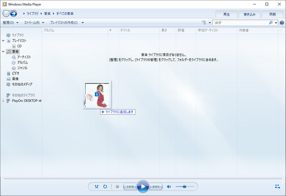Open the view options dropdown arrow
This screenshot has width=286, height=196.
coord(209,23)
